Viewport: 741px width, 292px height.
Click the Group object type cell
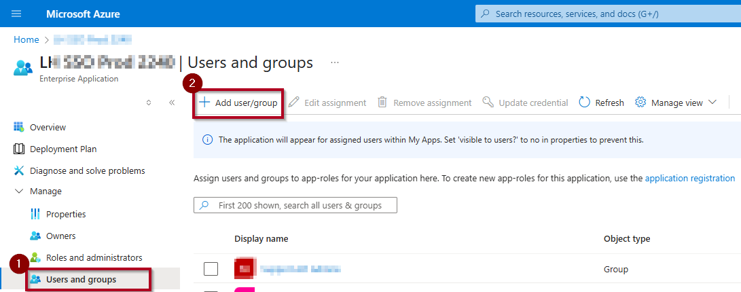pos(616,270)
